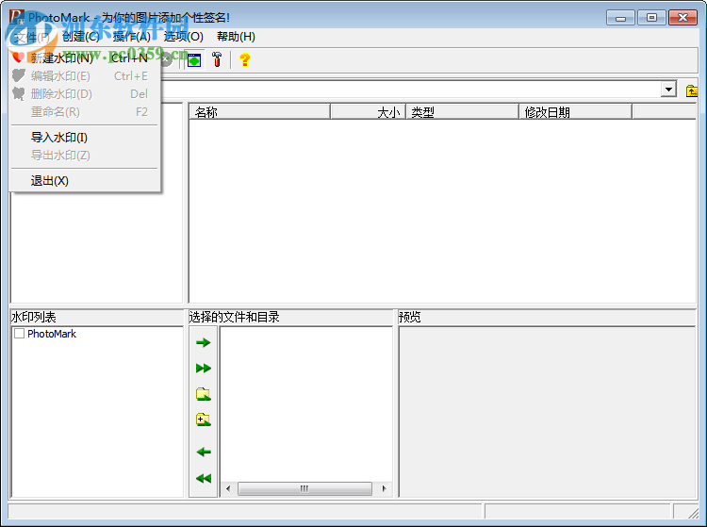Remove all files with double green left arrows
The height and width of the screenshot is (527, 707).
pos(204,478)
